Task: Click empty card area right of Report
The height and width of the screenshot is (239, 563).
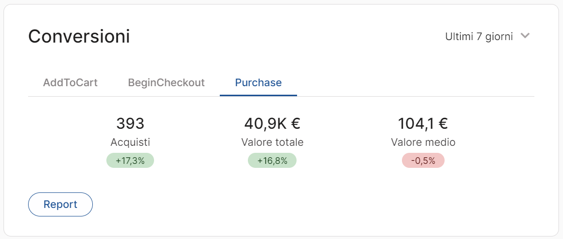Action: pyautogui.click(x=301, y=204)
